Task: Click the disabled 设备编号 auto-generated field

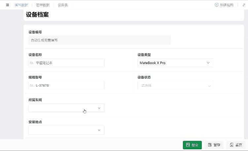Action: click(100, 40)
